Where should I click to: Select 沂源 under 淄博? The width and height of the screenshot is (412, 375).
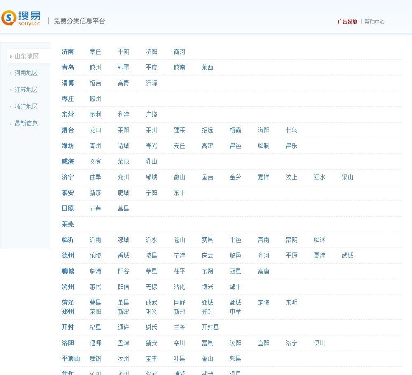(x=151, y=83)
